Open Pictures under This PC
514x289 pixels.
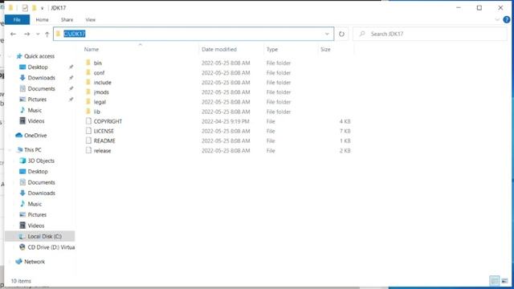click(37, 214)
